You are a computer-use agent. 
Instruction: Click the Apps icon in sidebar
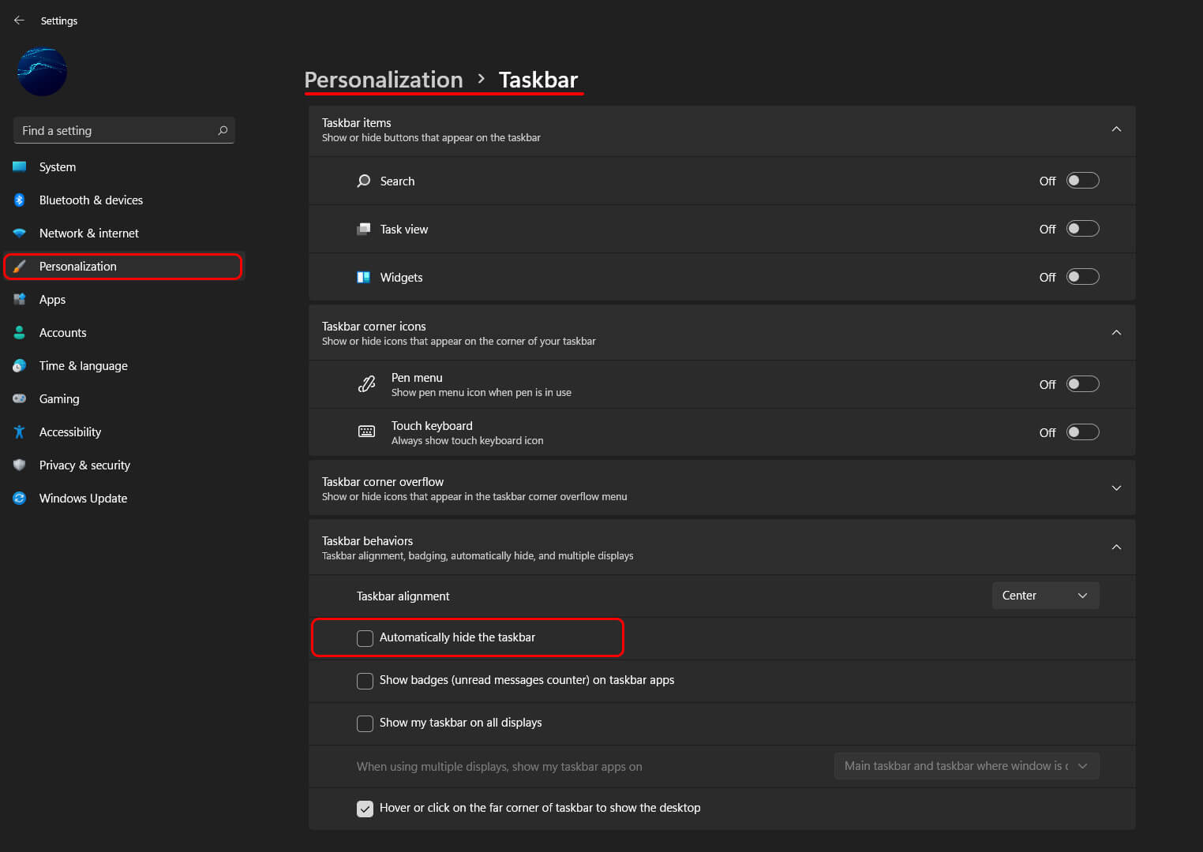(20, 300)
